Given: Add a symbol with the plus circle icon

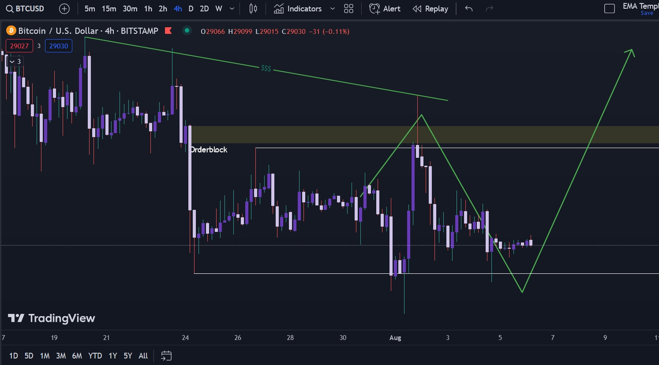Looking at the screenshot, I should [64, 9].
